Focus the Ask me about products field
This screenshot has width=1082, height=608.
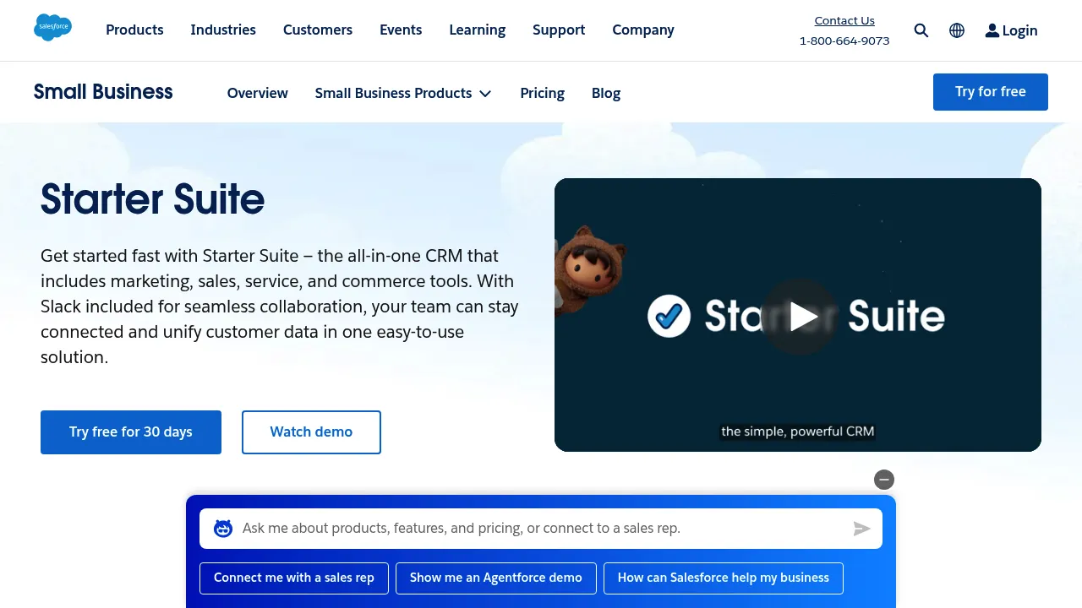(541, 529)
